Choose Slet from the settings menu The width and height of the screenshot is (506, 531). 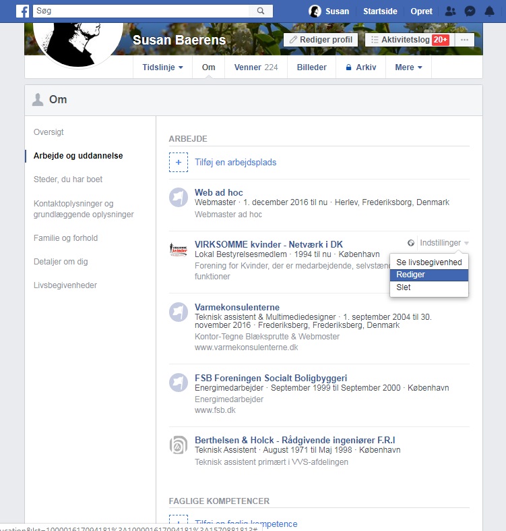tap(429, 287)
